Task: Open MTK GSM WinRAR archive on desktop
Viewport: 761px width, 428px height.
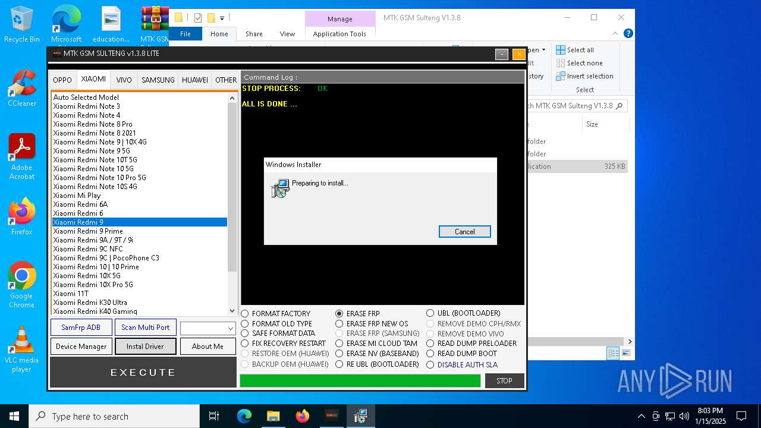Action: click(x=155, y=24)
